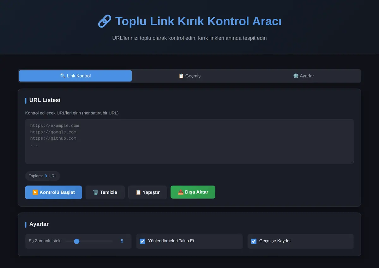This screenshot has width=379, height=268.
Task: Click the concurrent request value 5
Action: (122, 241)
